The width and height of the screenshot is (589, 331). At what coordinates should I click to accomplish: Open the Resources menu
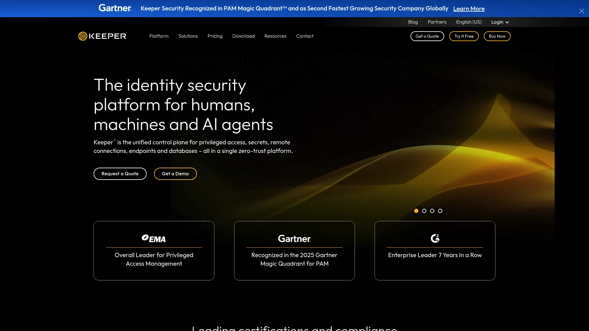pyautogui.click(x=275, y=36)
